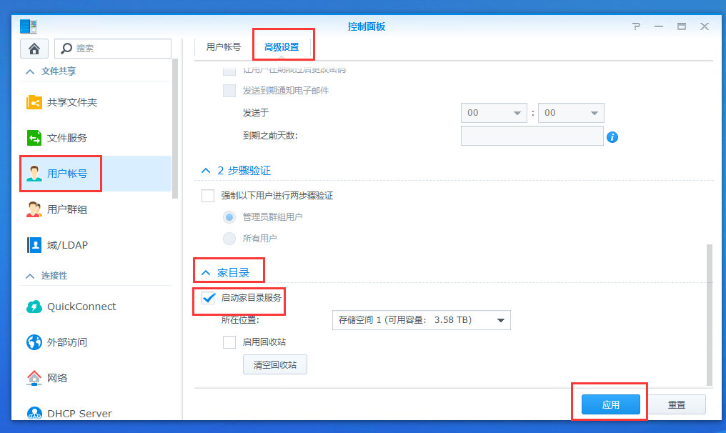Open Domain/LDAP (域/LDAP) icon

34,245
